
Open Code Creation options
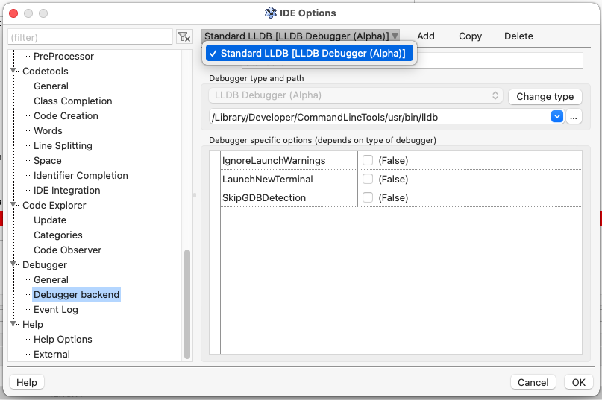[66, 115]
